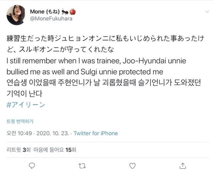213x173 pixels.
Task: Open the Twitter for iPhone source link
Action: pyautogui.click(x=95, y=133)
